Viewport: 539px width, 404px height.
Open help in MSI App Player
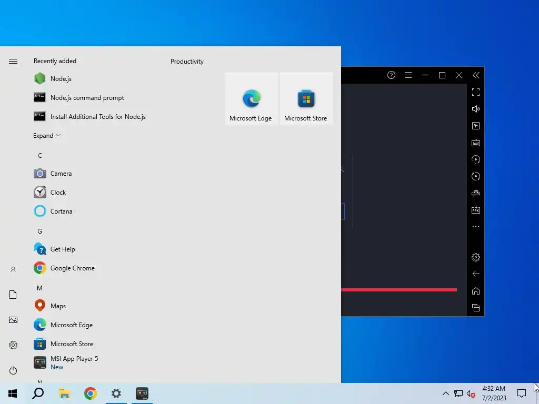tap(391, 75)
